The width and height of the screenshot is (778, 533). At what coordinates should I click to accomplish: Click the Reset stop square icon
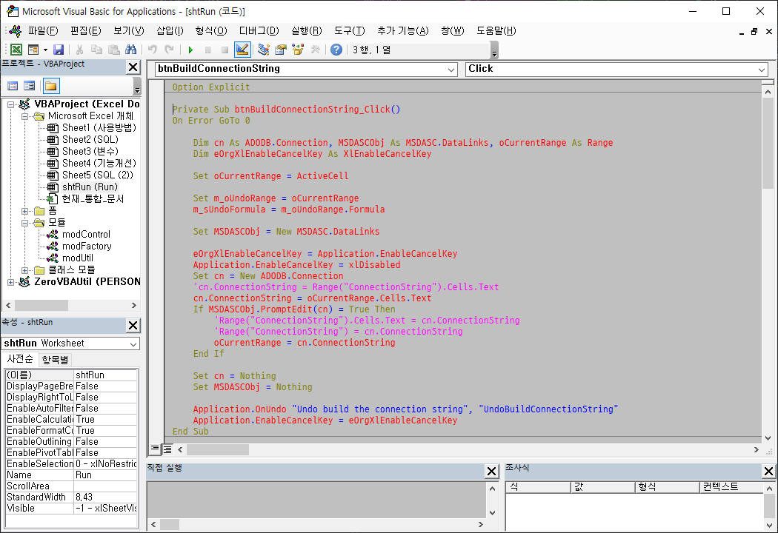tap(225, 50)
